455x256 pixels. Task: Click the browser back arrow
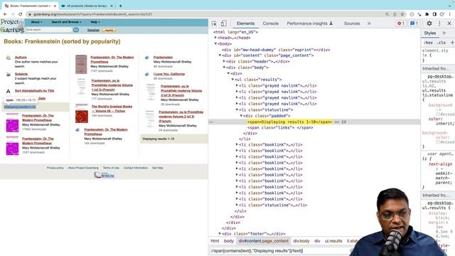click(5, 14)
